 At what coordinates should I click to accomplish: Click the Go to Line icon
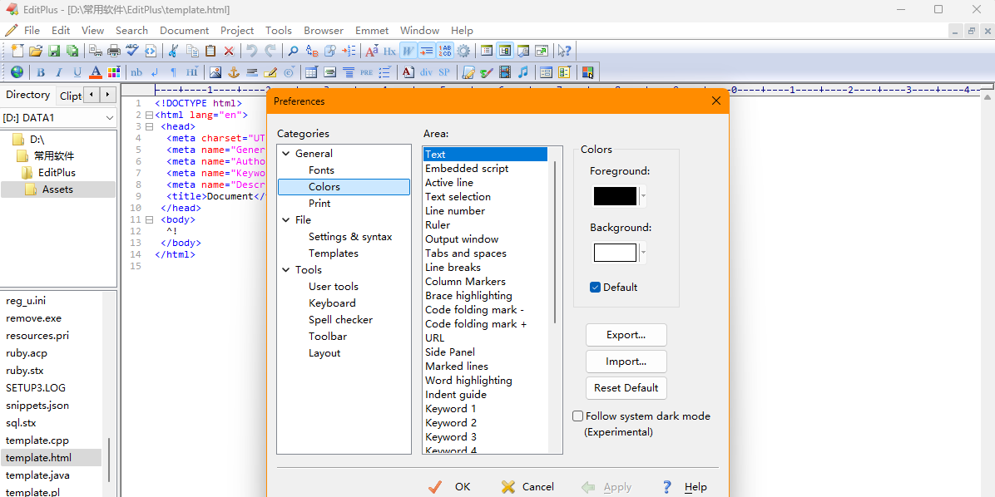[349, 51]
